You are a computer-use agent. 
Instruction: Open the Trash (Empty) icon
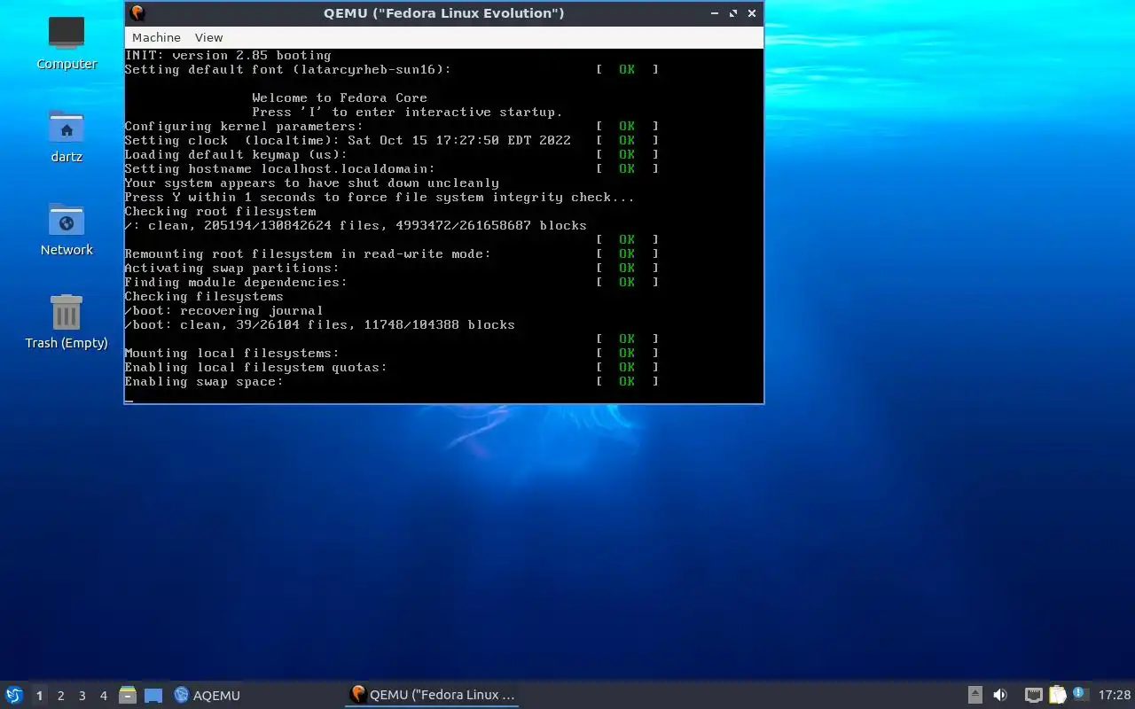67,322
